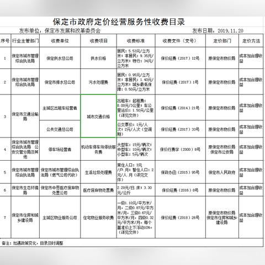Click the 供水价格 cell
Viewport: 265px width, 265px height.
[98, 58]
